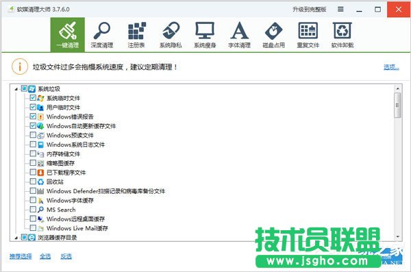This screenshot has height=272, width=411.
Task: Click the 反选 invert selection link
Action: tap(66, 256)
